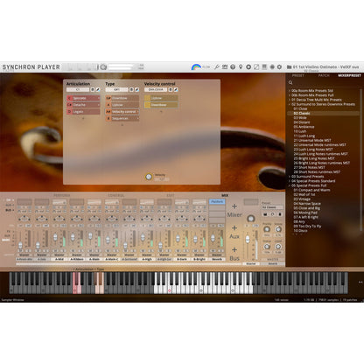Open the CONTROL view tab
Viewport: 364px width, 364px height.
pos(116,195)
